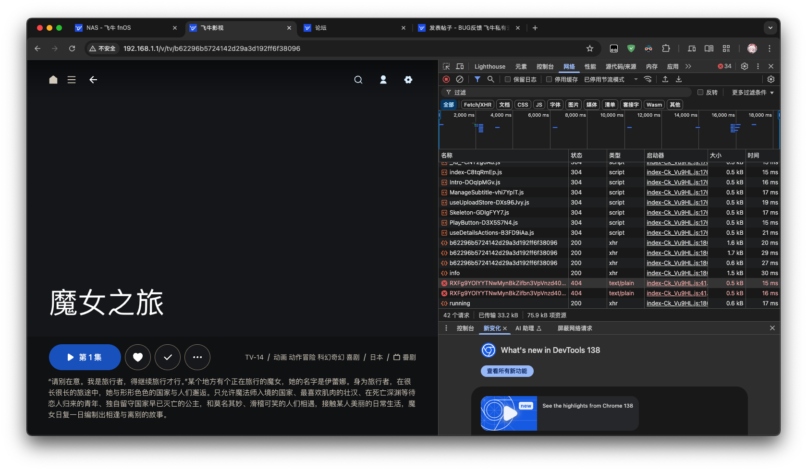Select the Wasm type filter
Image resolution: width=807 pixels, height=471 pixels.
point(654,105)
